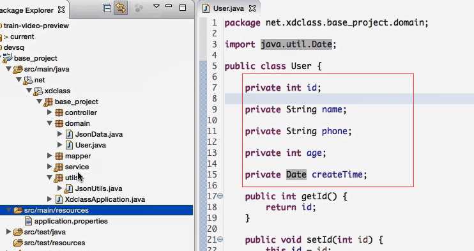
Task: Maximize the Package Explorer panel
Action: click(183, 8)
